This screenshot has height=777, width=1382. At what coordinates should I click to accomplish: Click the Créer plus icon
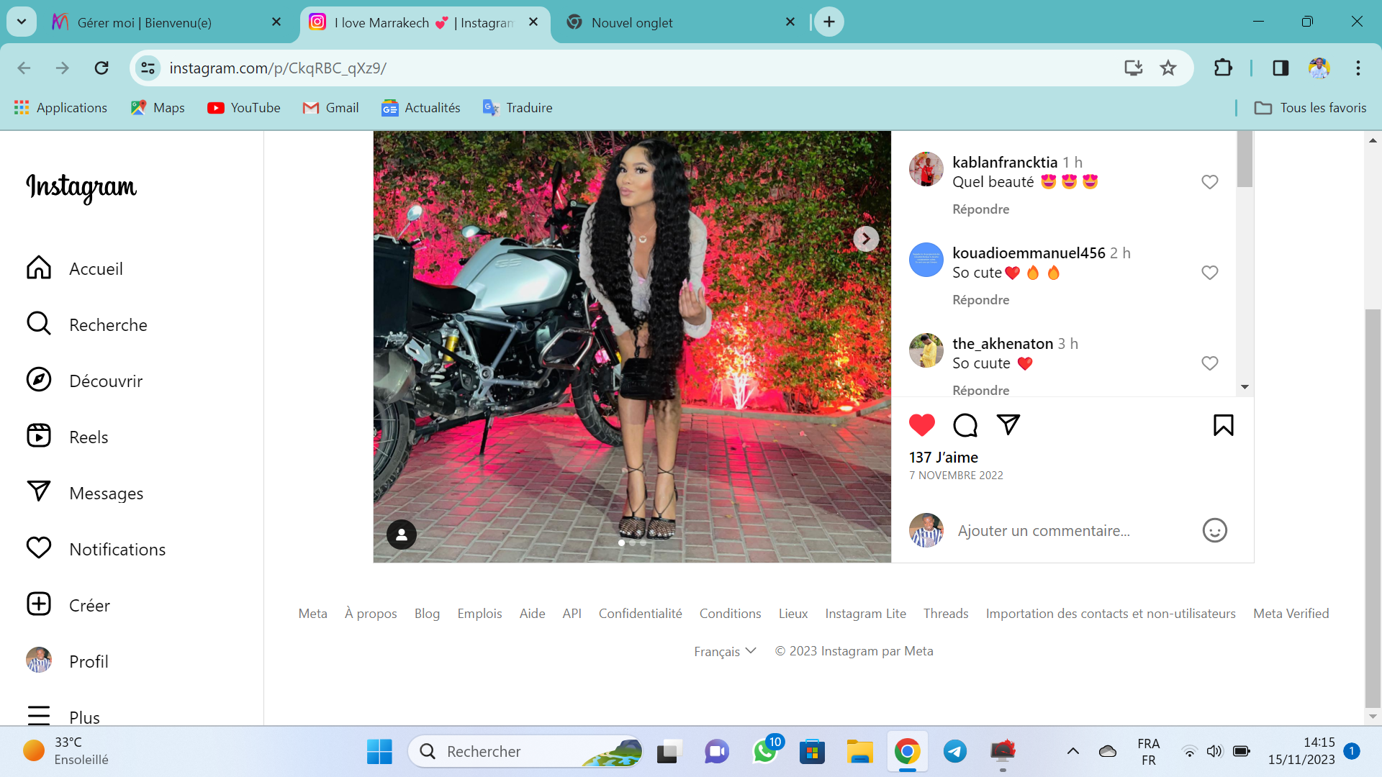39,604
